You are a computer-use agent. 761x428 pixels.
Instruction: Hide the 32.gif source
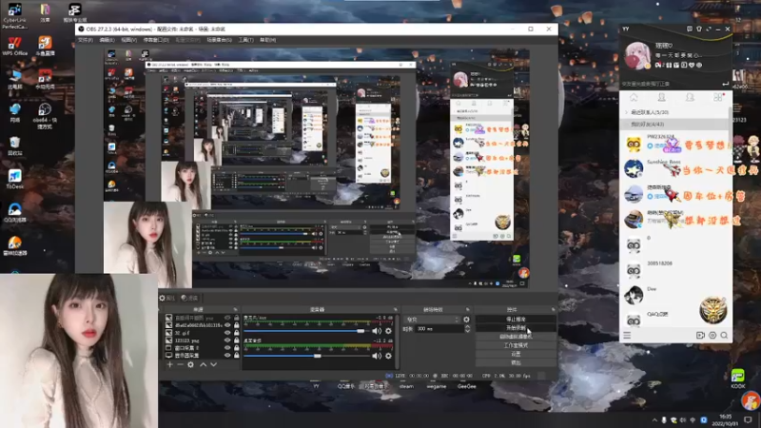click(227, 333)
